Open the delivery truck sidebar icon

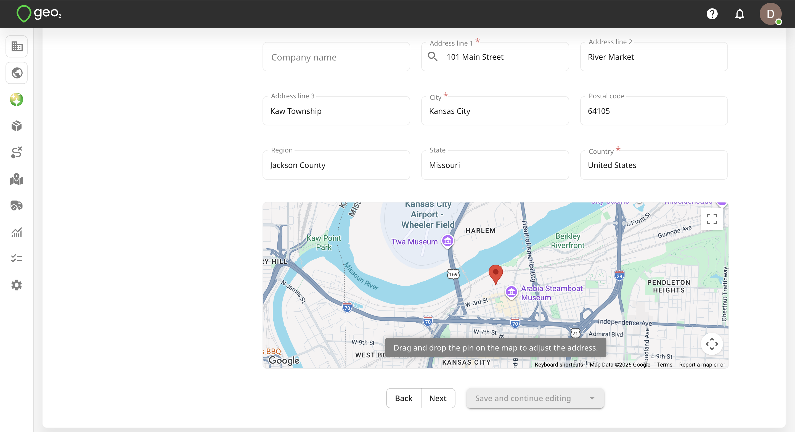tap(17, 205)
